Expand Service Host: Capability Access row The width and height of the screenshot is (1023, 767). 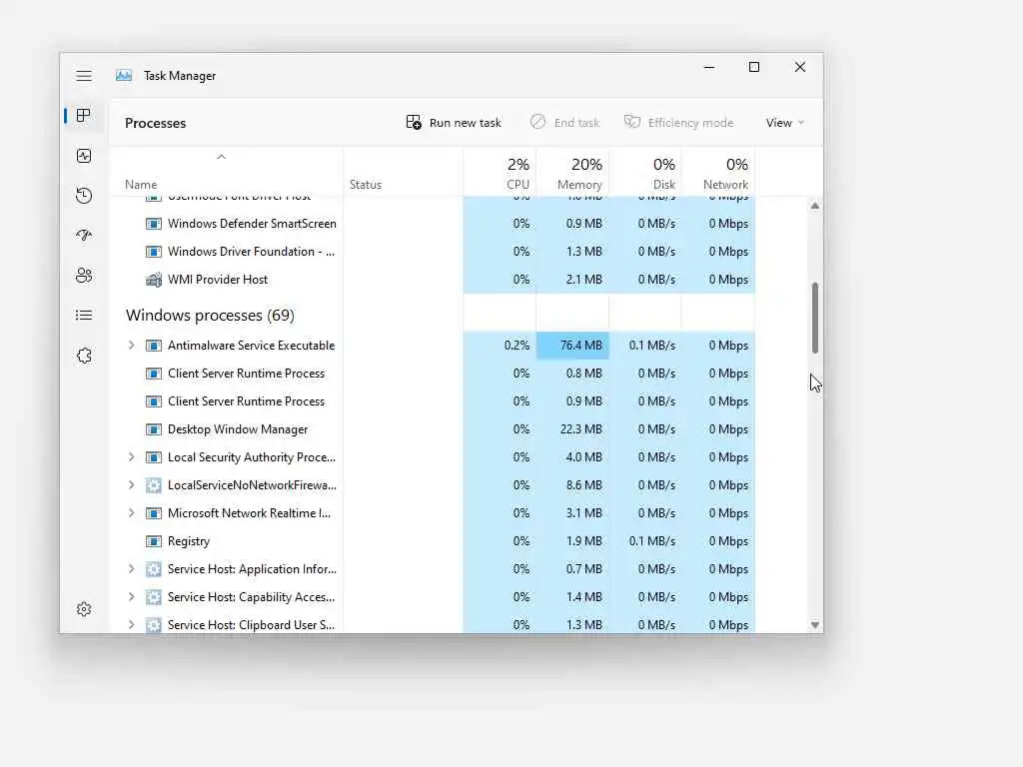pyautogui.click(x=131, y=597)
